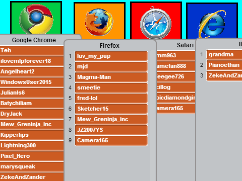The height and width of the screenshot is (181, 242).
Task: Select 'Batychiliam' in Chrome list
Action: 32,104
